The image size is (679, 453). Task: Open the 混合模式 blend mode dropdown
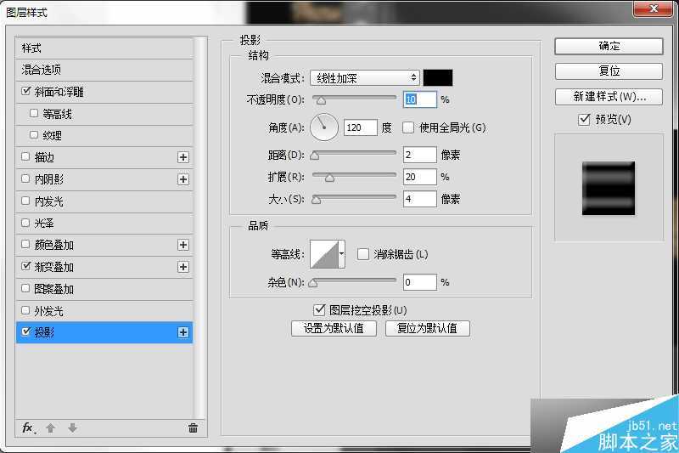pos(365,78)
